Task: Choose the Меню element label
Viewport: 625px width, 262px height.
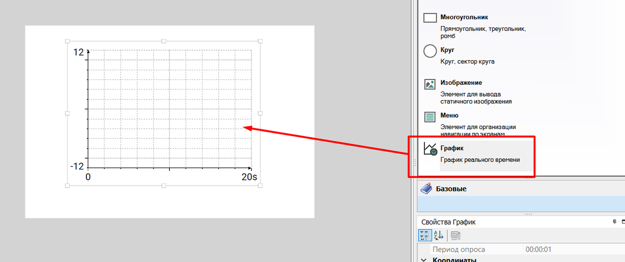Action: pos(449,115)
